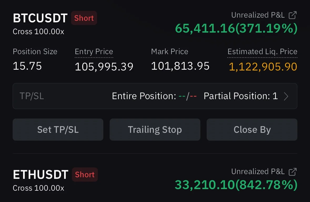
Task: Expand the TP/SL row chevron arrow
Action: [x=286, y=96]
